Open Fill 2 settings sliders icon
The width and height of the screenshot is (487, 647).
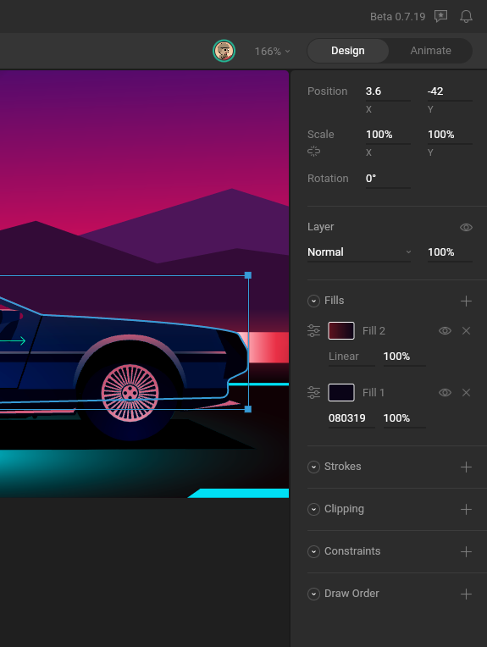click(313, 331)
